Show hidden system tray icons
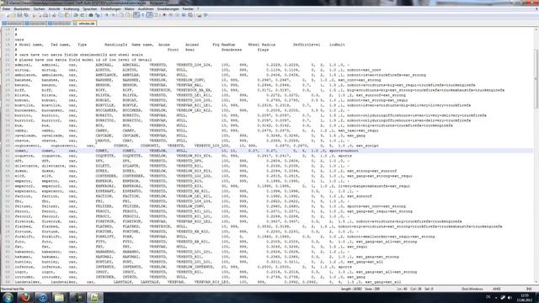Image resolution: width=539 pixels, height=303 pixels. tap(496, 297)
